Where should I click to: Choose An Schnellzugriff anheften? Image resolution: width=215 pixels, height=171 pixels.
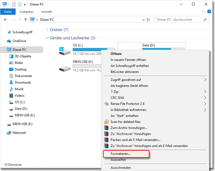[x=155, y=66]
